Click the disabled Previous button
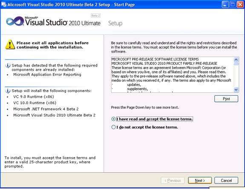 173,180
